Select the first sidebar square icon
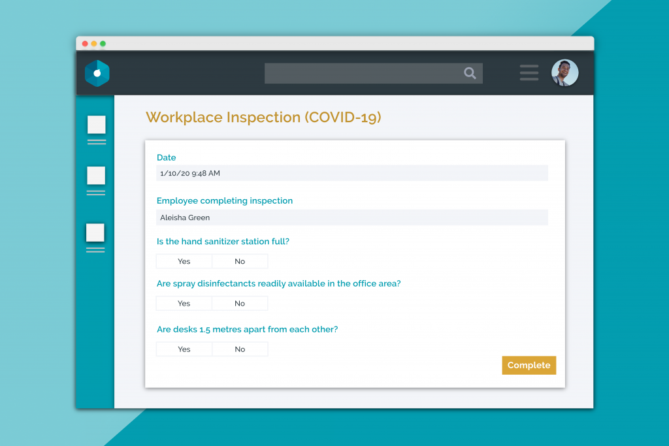The height and width of the screenshot is (446, 669). (x=96, y=125)
